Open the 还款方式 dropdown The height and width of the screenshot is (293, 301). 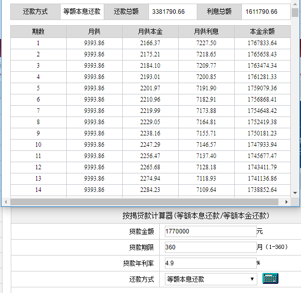point(211,279)
